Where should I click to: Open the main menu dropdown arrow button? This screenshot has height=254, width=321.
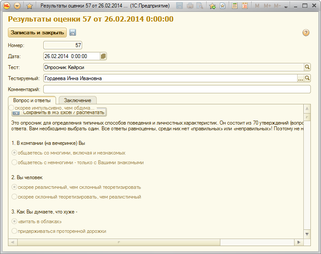pyautogui.click(x=17, y=6)
